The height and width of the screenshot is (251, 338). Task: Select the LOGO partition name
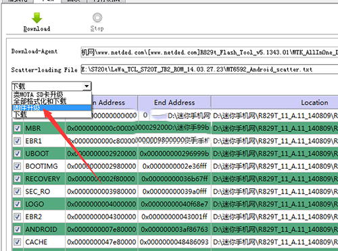(x=34, y=204)
